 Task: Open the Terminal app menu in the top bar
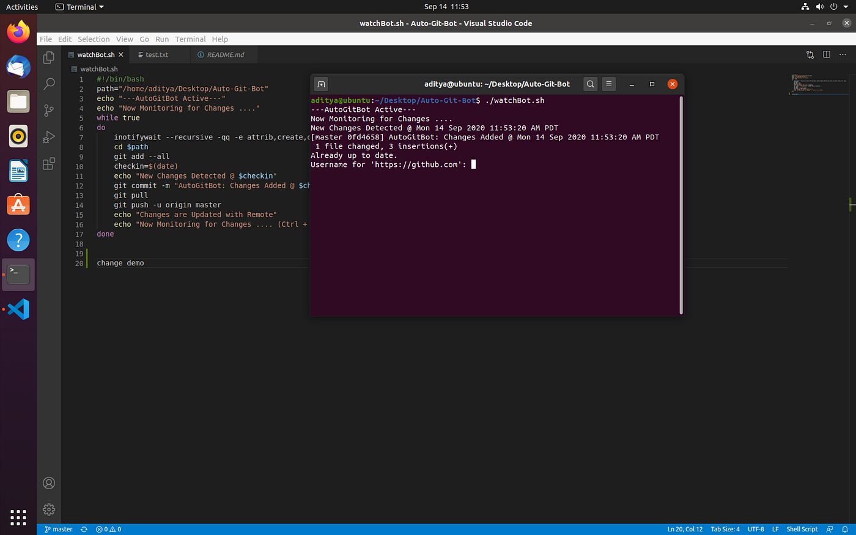pyautogui.click(x=79, y=7)
